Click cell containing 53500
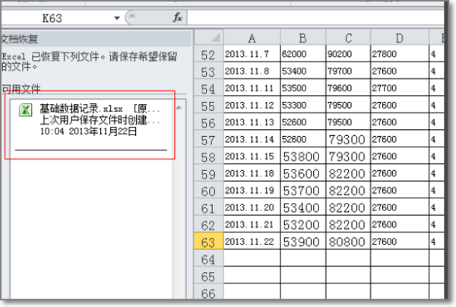This screenshot has height=307, width=456. coord(302,88)
